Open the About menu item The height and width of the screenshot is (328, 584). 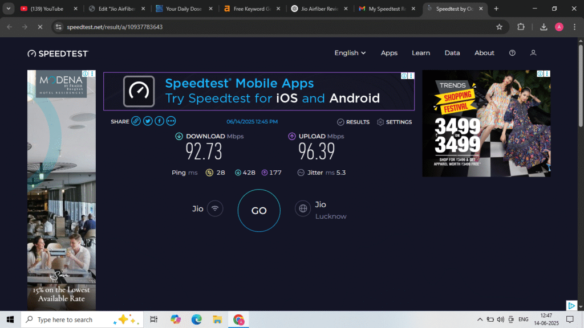coord(484,53)
